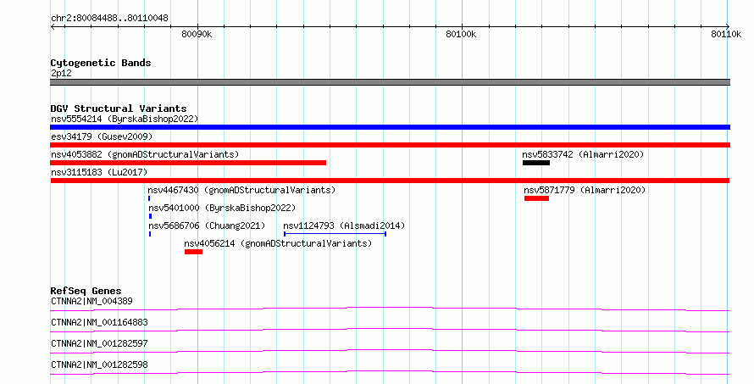Select the red esv34179 variant bar
This screenshot has width=754, height=384.
(x=390, y=145)
